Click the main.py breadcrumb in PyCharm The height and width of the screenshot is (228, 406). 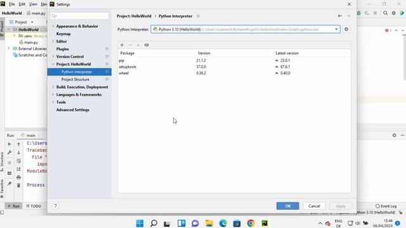(36, 13)
